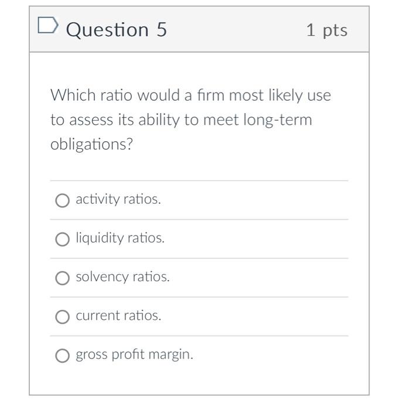Screen dimensions: 399x410
Task: Click the 'activity ratios.' answer text
Action: click(x=118, y=199)
